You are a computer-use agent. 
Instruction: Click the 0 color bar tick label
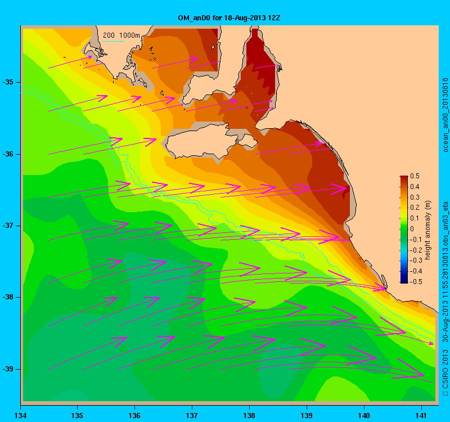412,229
